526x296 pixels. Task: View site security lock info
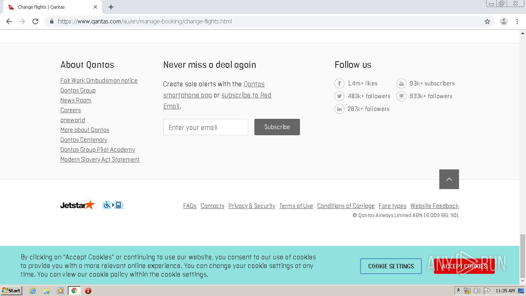[x=51, y=21]
